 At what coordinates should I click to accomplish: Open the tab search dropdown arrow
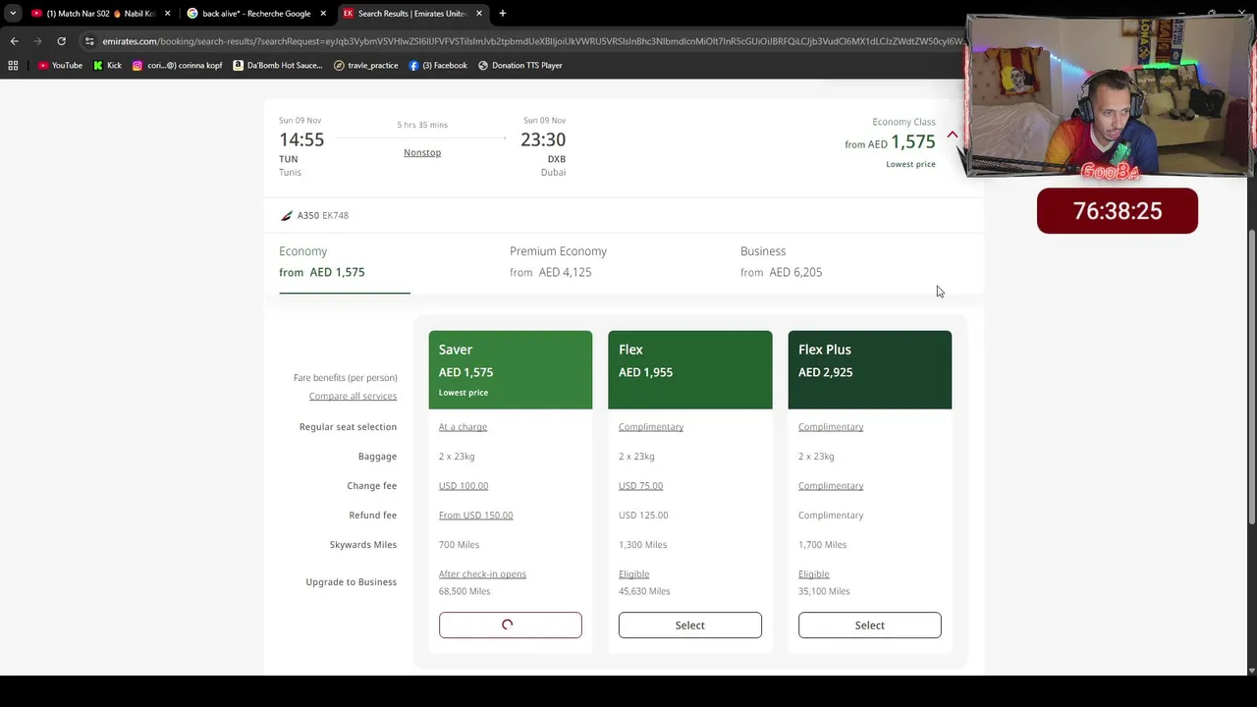pyautogui.click(x=13, y=14)
